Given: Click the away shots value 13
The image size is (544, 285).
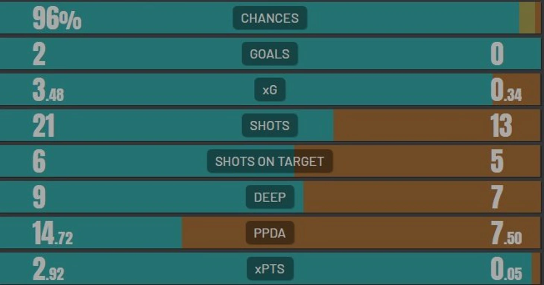Looking at the screenshot, I should click(501, 126).
